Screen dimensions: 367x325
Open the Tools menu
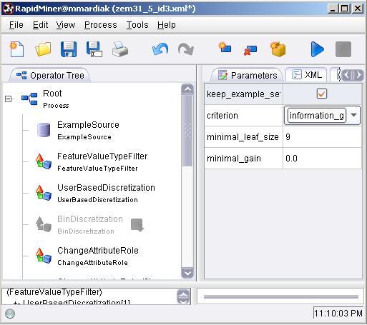(x=137, y=25)
